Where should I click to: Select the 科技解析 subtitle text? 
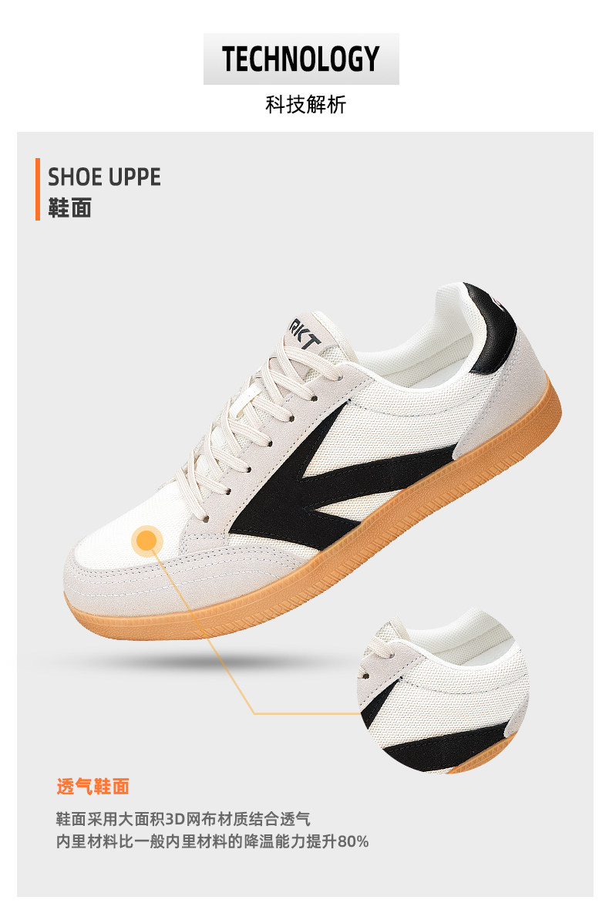pos(306,104)
